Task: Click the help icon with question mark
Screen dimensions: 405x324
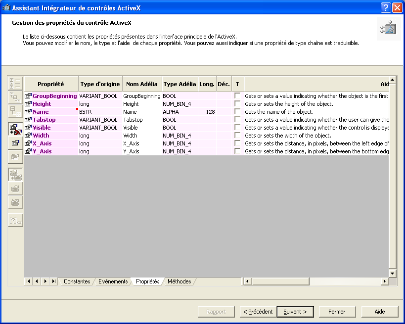Action: pos(15,221)
